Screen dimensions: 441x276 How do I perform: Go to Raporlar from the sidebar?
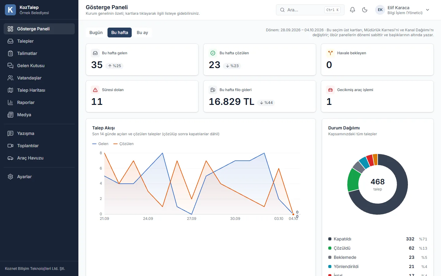(x=39, y=102)
